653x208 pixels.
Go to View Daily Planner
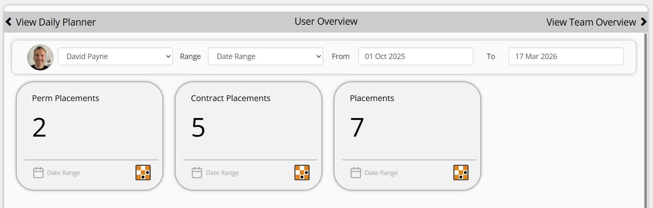56,22
